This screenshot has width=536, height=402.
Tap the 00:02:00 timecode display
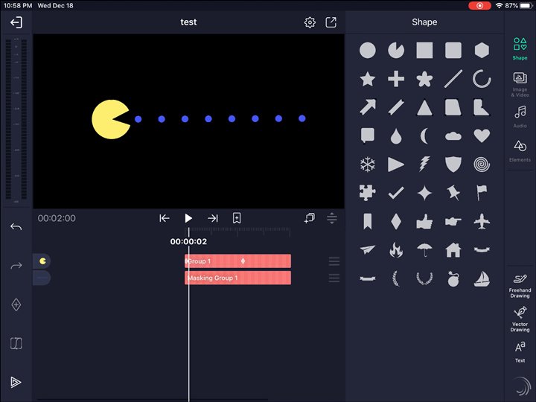point(57,218)
